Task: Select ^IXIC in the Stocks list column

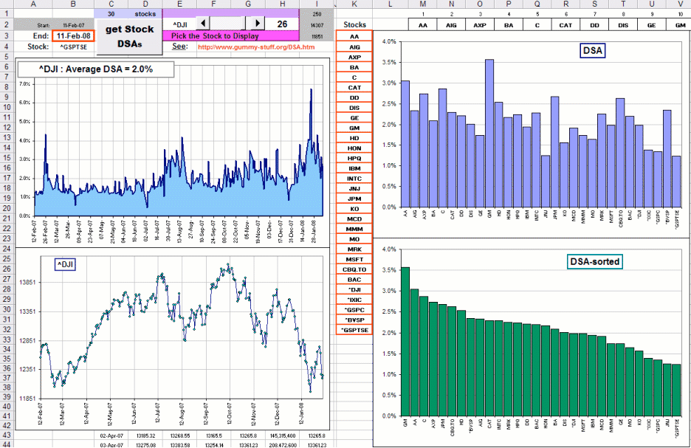Action: 354,300
